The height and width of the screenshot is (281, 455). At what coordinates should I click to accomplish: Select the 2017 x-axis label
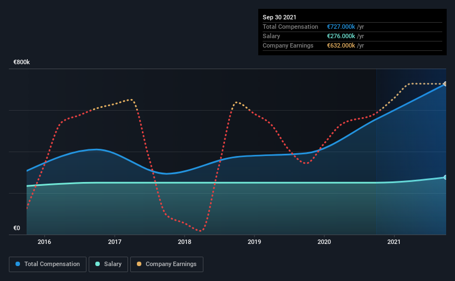pos(115,242)
